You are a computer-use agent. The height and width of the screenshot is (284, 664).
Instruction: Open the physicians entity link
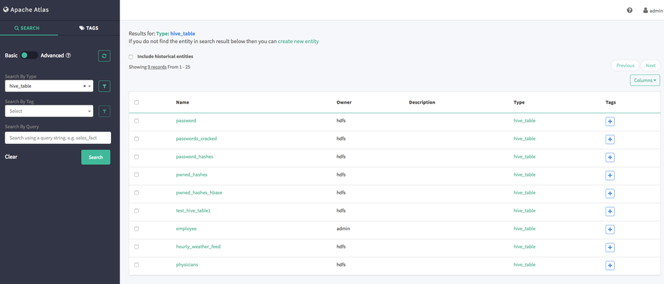coord(187,265)
